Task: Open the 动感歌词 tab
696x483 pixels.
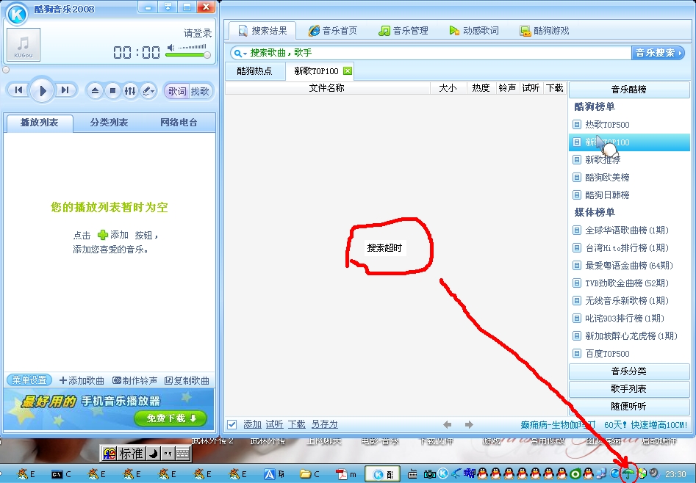Action: click(474, 31)
